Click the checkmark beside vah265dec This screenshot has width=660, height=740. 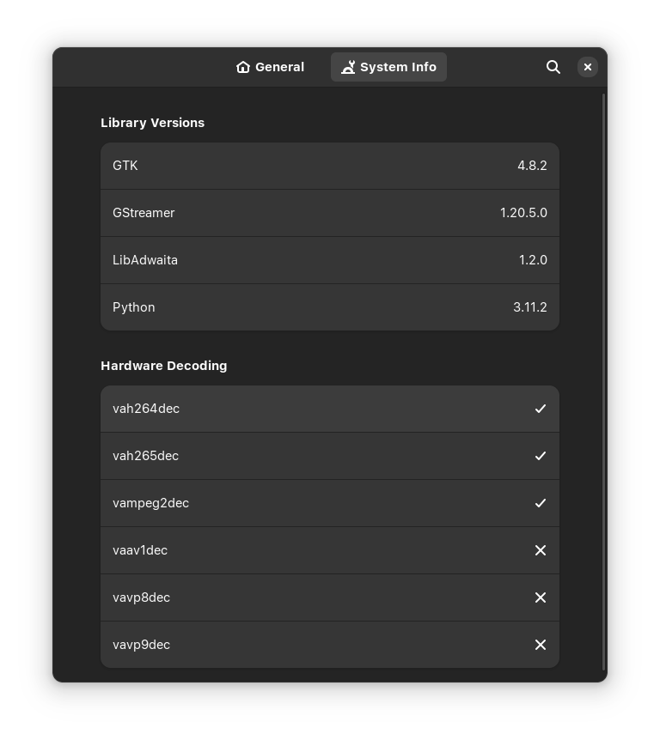click(x=540, y=456)
